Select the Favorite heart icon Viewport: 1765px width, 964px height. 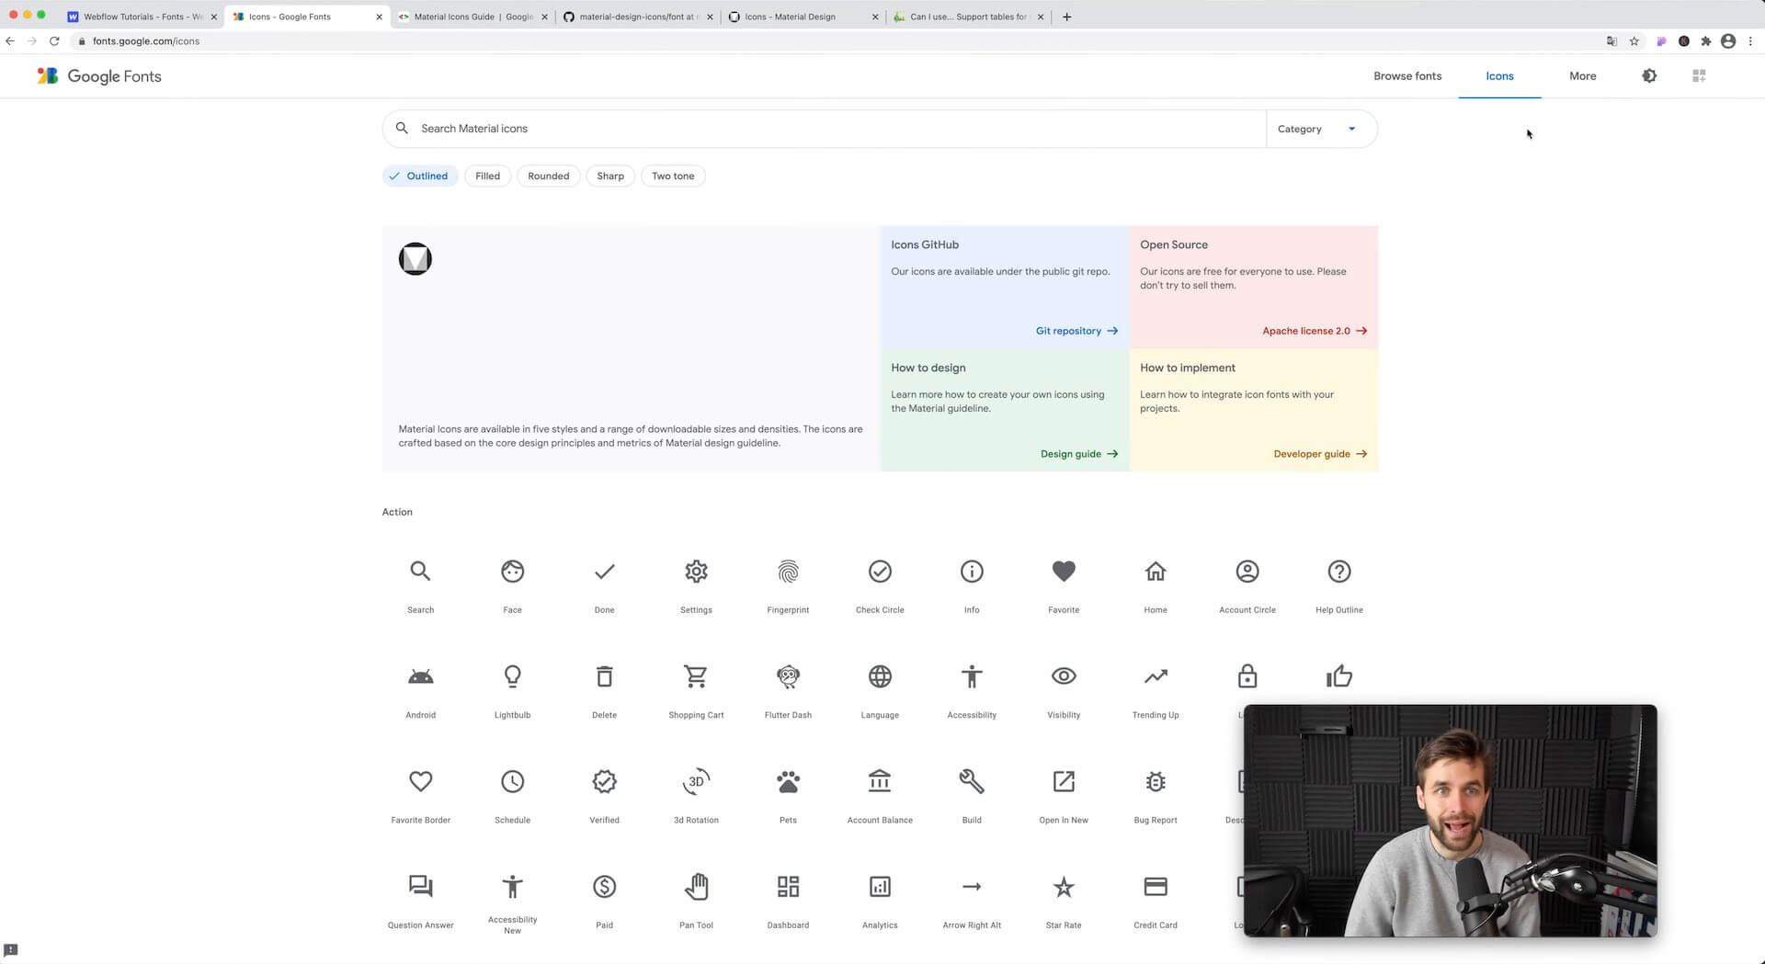(x=1064, y=571)
